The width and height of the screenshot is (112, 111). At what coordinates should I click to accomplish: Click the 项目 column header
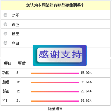tap(8, 63)
